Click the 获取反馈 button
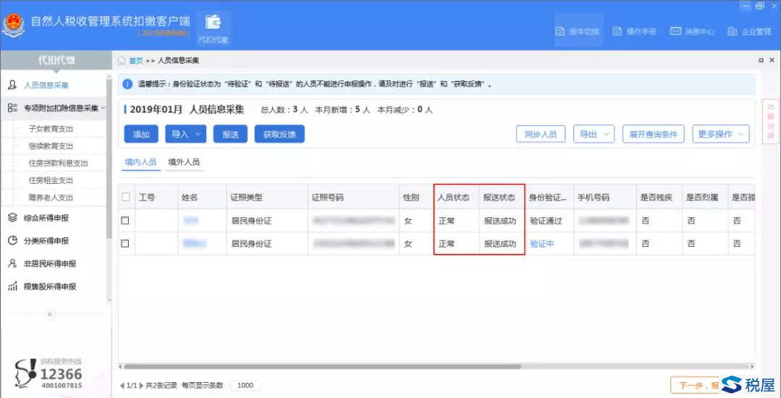The height and width of the screenshot is (398, 781). [x=279, y=134]
